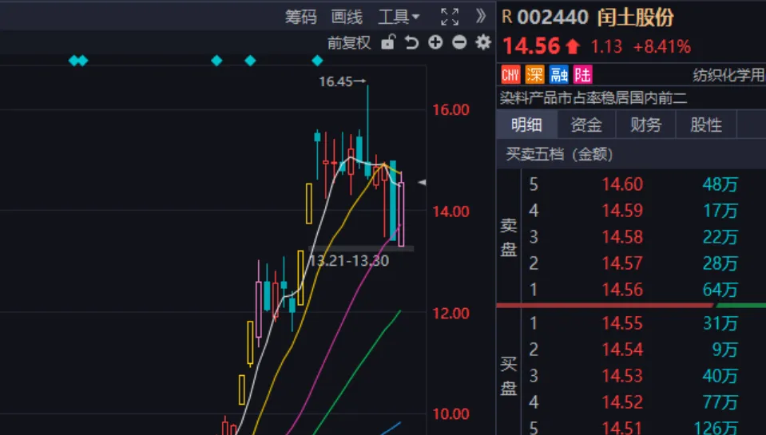Click the stock name 闰土股份
This screenshot has height=435, width=766.
[x=635, y=17]
